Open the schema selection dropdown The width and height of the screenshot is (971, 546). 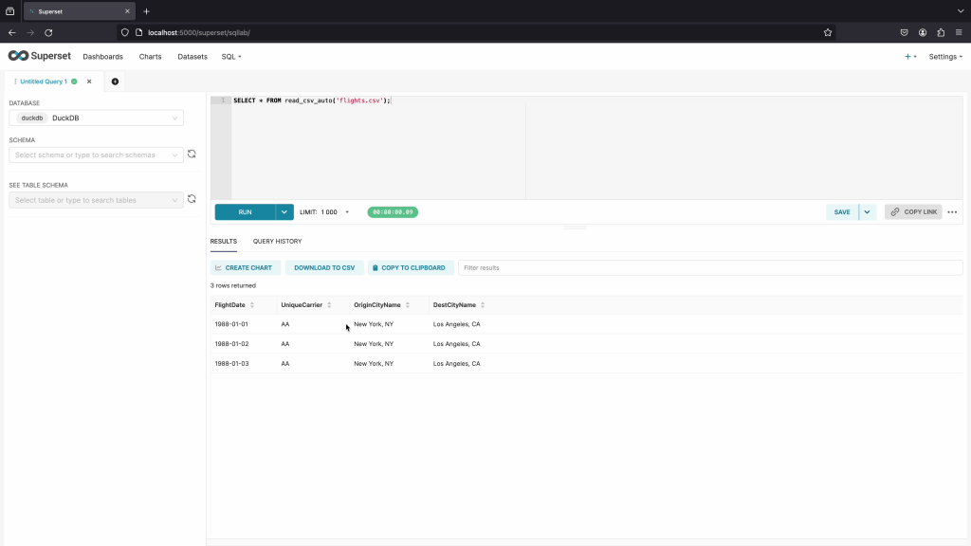coord(97,155)
